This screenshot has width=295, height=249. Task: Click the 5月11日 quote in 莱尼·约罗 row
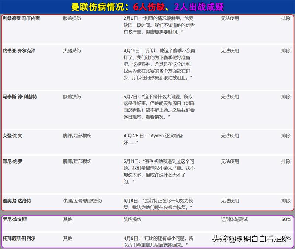pos(159,171)
